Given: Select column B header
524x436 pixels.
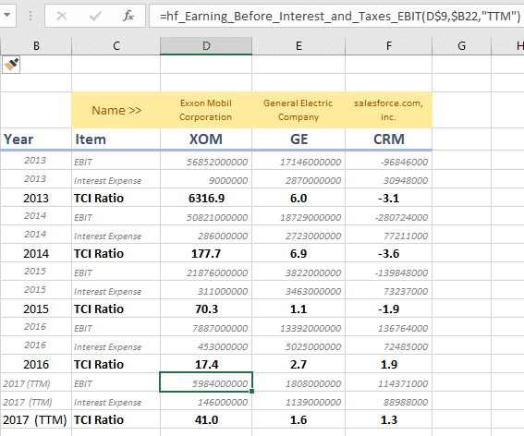Looking at the screenshot, I should click(x=36, y=46).
